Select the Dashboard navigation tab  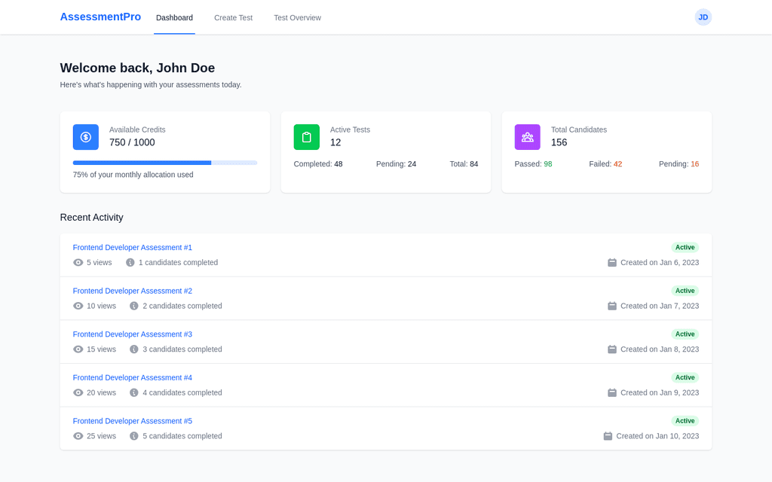click(x=174, y=18)
